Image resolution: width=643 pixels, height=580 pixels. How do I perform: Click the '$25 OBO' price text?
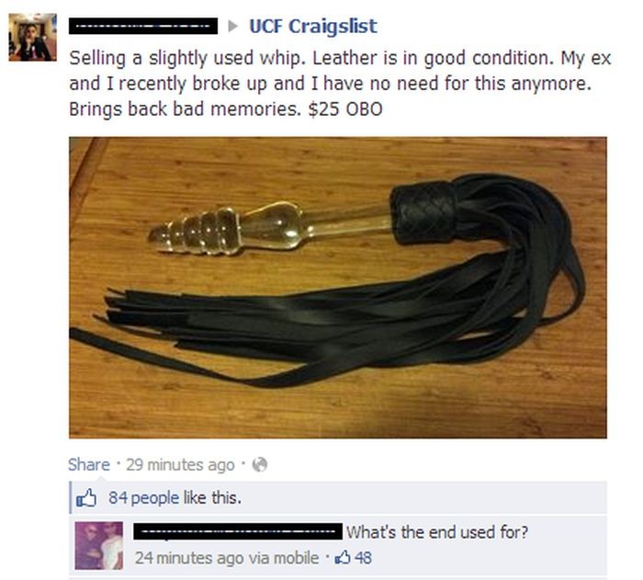click(345, 109)
